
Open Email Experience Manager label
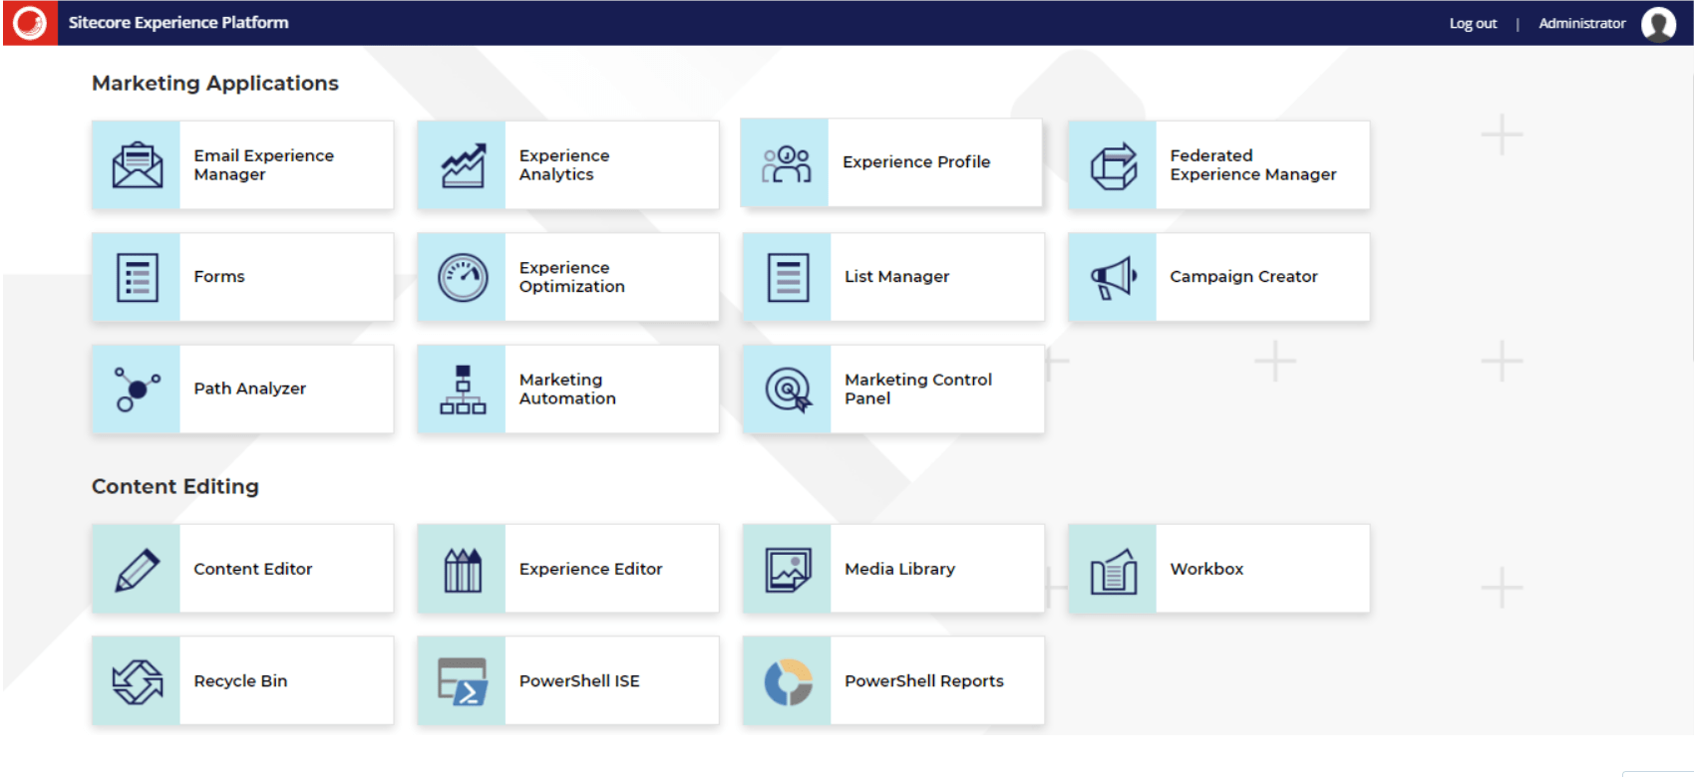(263, 165)
